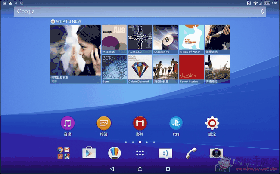Open the Music app (音樂)
280x174 pixels.
pyautogui.click(x=68, y=123)
